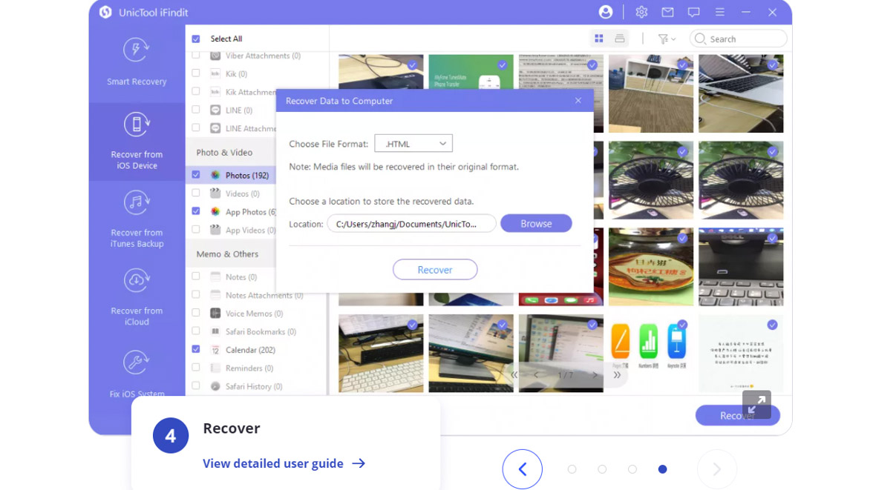Open the Choose File Format dropdown

tap(413, 144)
